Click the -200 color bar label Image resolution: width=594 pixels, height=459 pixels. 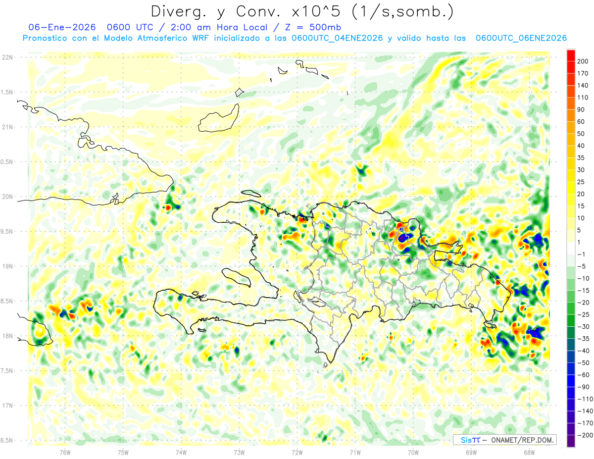click(x=585, y=435)
